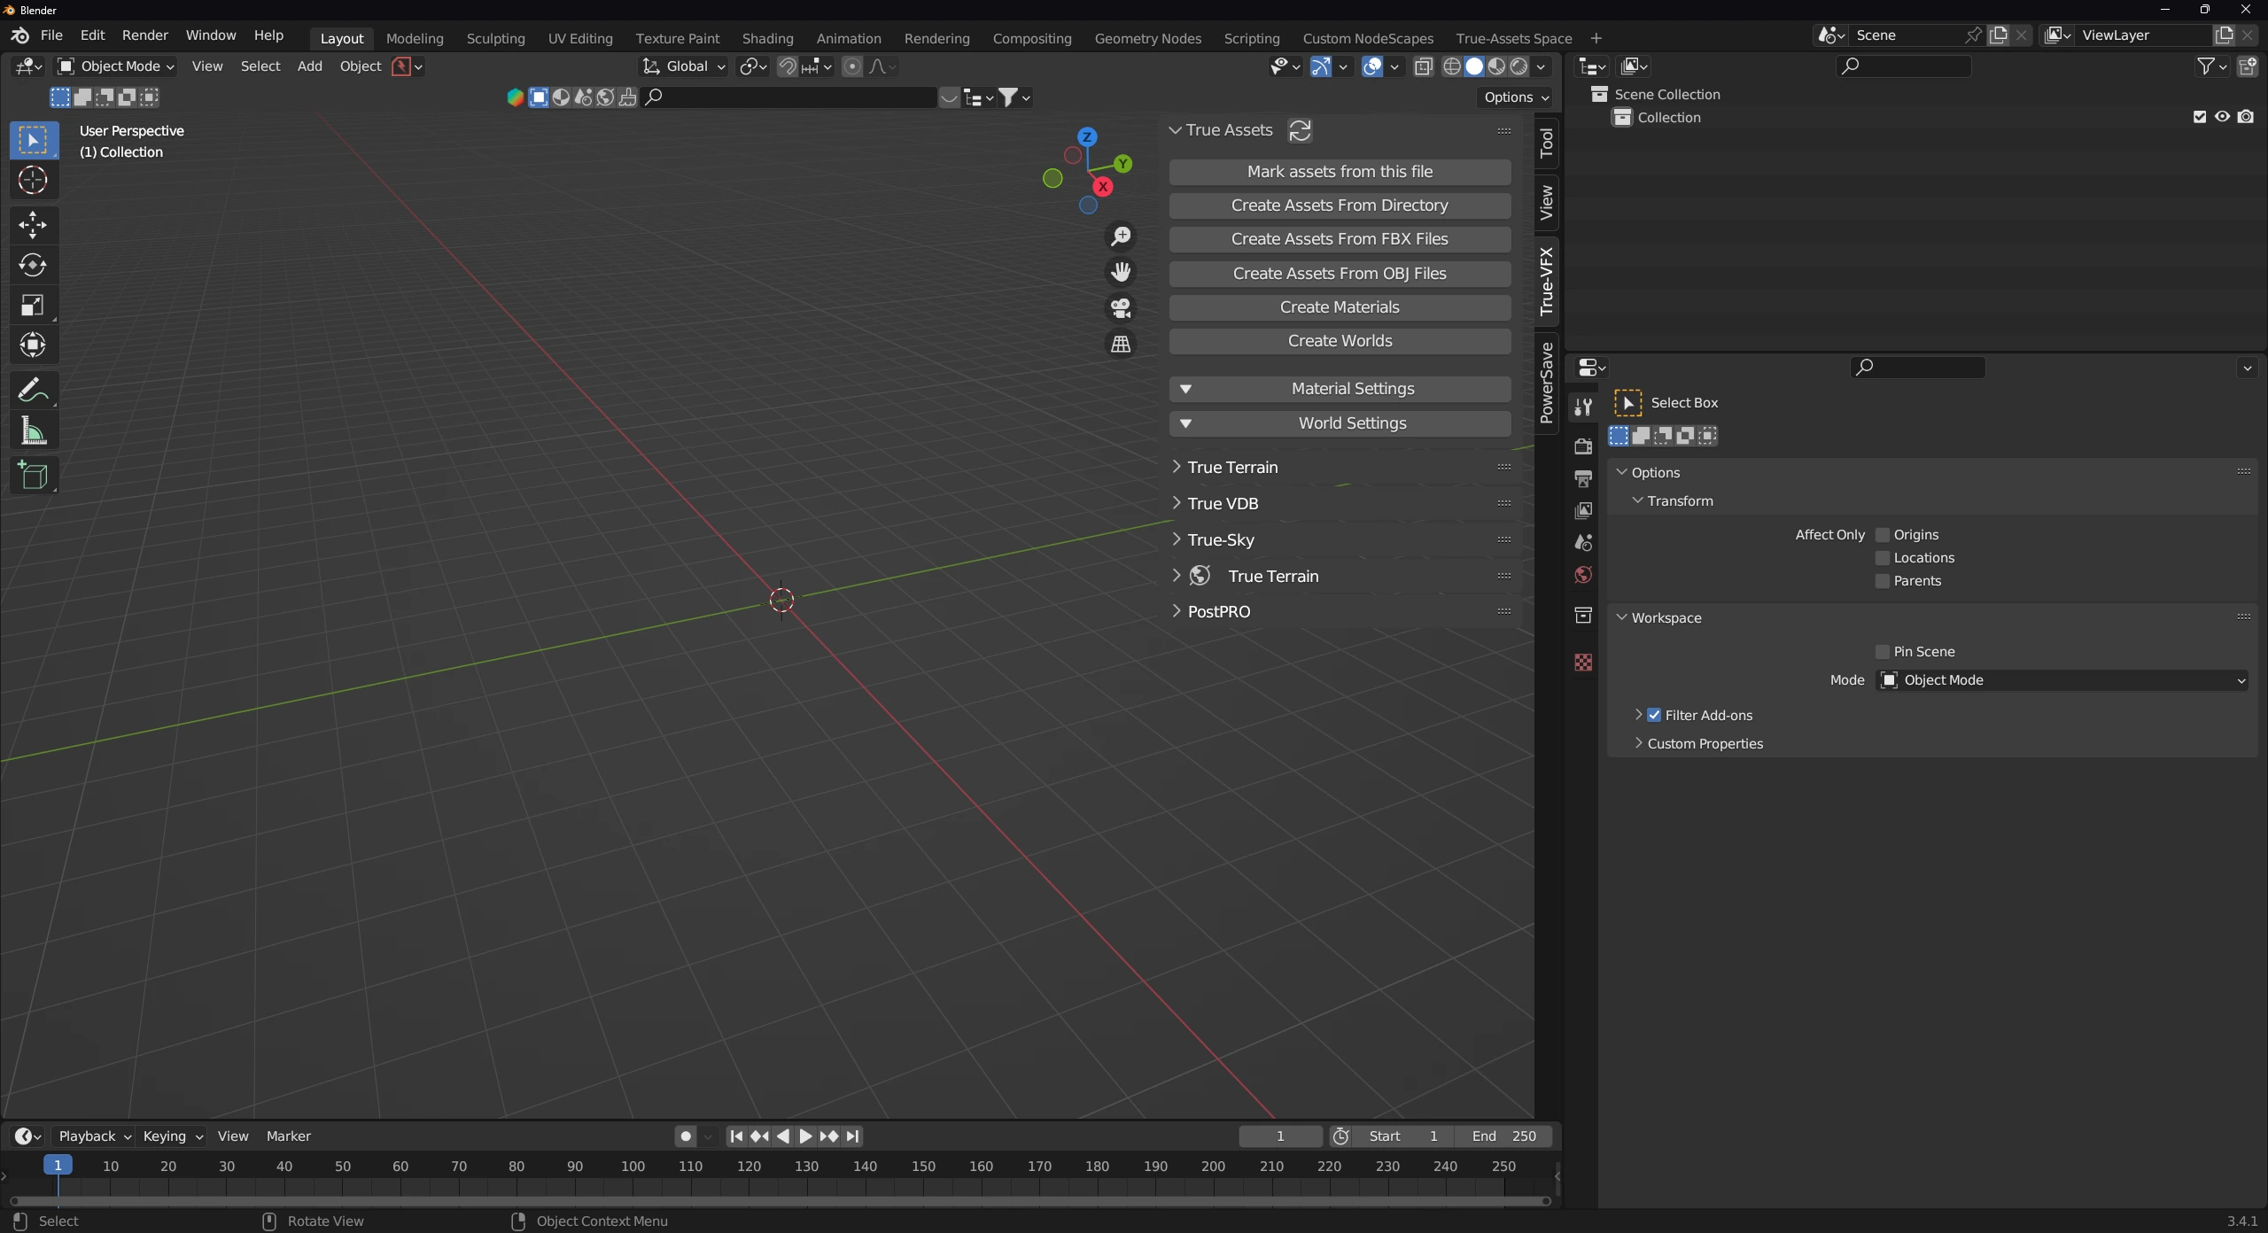Viewport: 2268px width, 1233px height.
Task: Open the Render menu
Action: (144, 35)
